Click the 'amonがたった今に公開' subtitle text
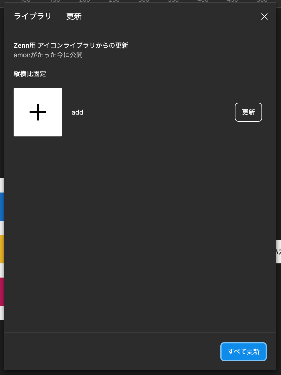The image size is (281, 375). [x=48, y=55]
